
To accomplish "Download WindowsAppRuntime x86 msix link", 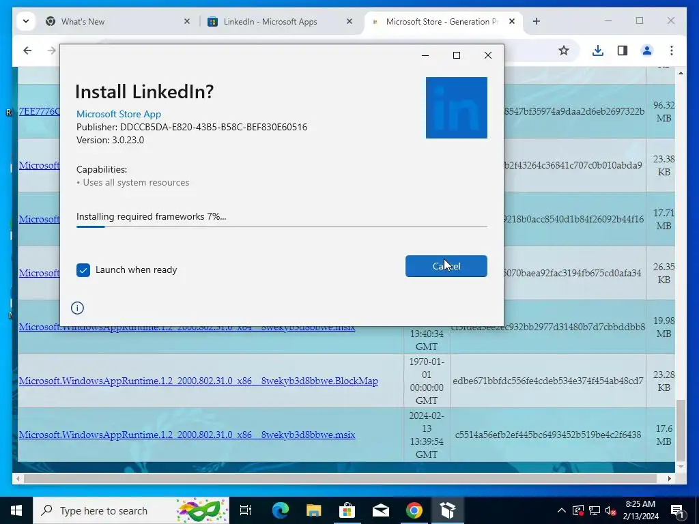I will [187, 435].
